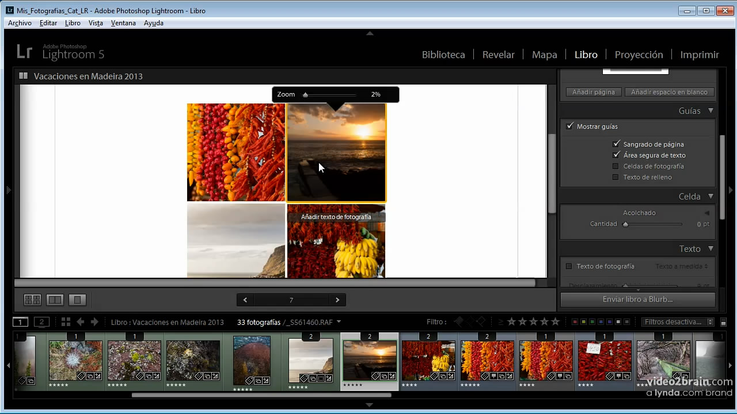Switch to two-page spread view
This screenshot has height=414, width=737.
point(55,300)
